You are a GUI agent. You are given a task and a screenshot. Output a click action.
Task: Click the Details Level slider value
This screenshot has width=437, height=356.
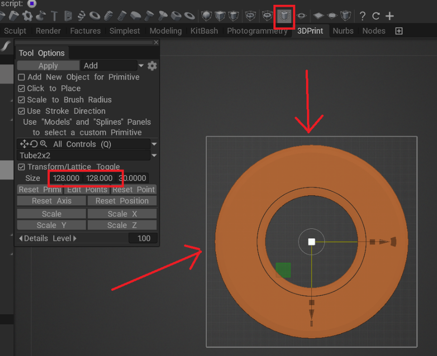point(143,238)
